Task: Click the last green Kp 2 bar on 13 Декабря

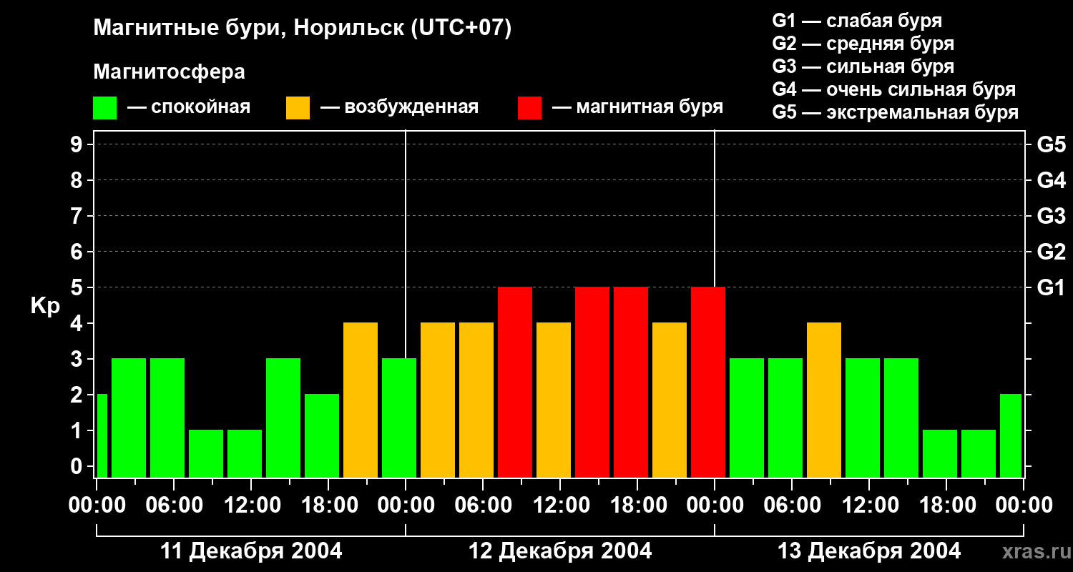Action: click(1011, 435)
